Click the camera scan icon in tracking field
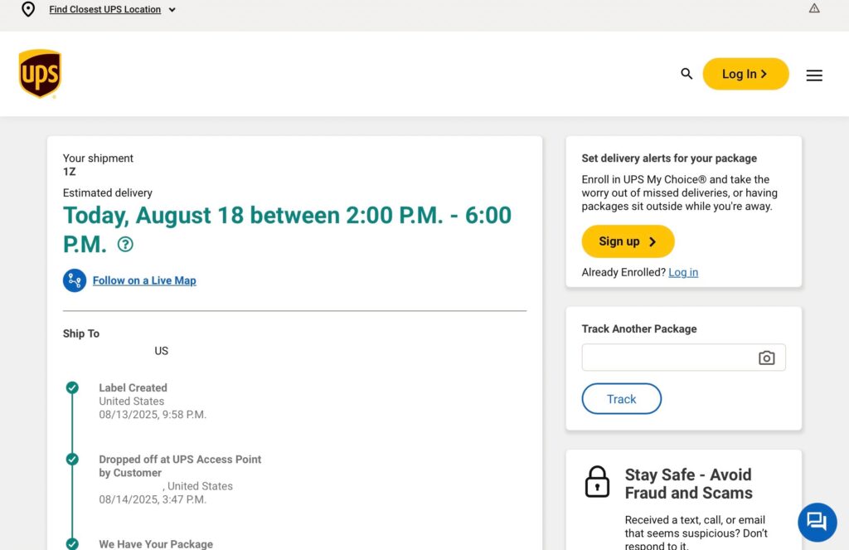 tap(766, 358)
